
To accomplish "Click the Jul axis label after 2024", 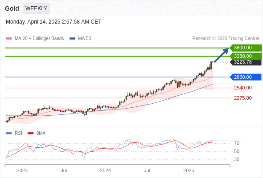I will [x=147, y=170].
